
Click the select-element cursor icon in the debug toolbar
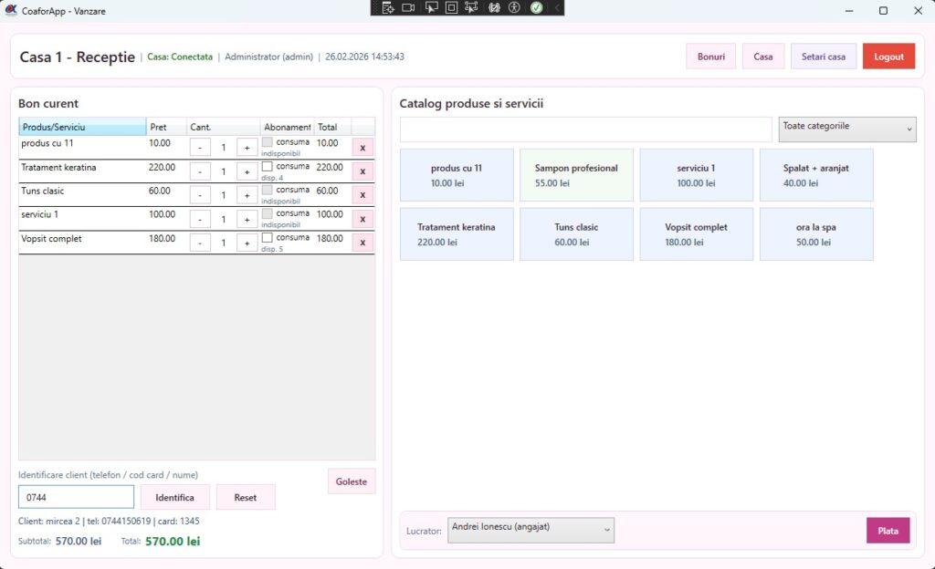click(x=430, y=7)
